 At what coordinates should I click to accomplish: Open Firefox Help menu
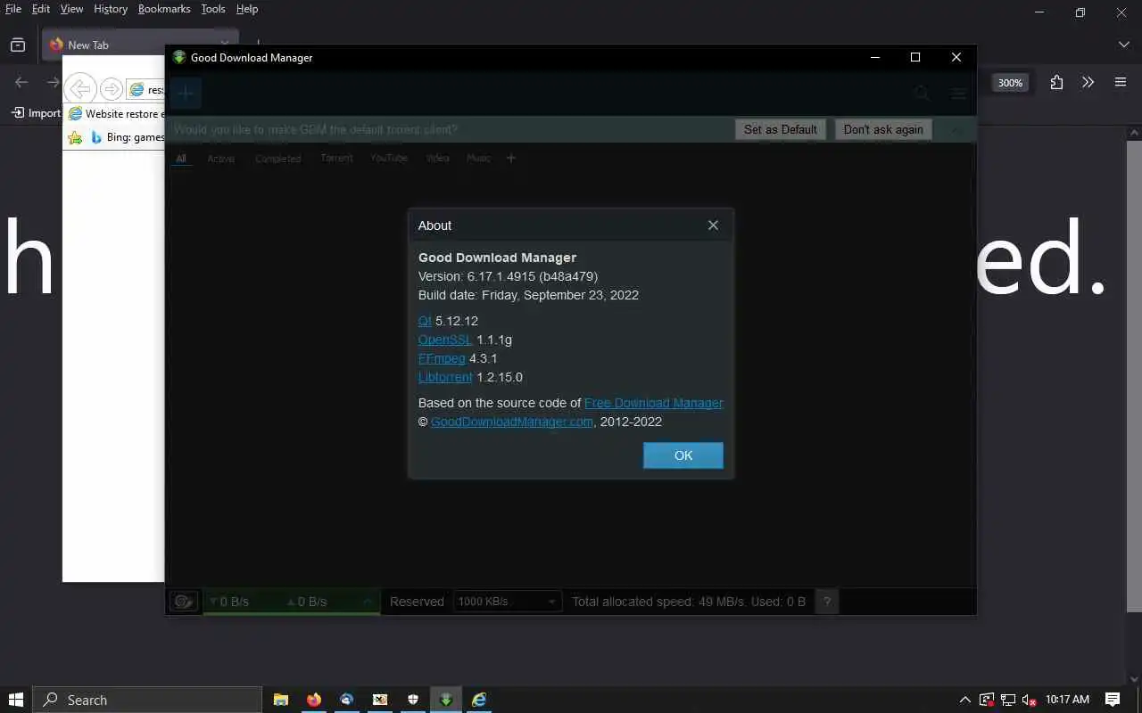pyautogui.click(x=247, y=9)
